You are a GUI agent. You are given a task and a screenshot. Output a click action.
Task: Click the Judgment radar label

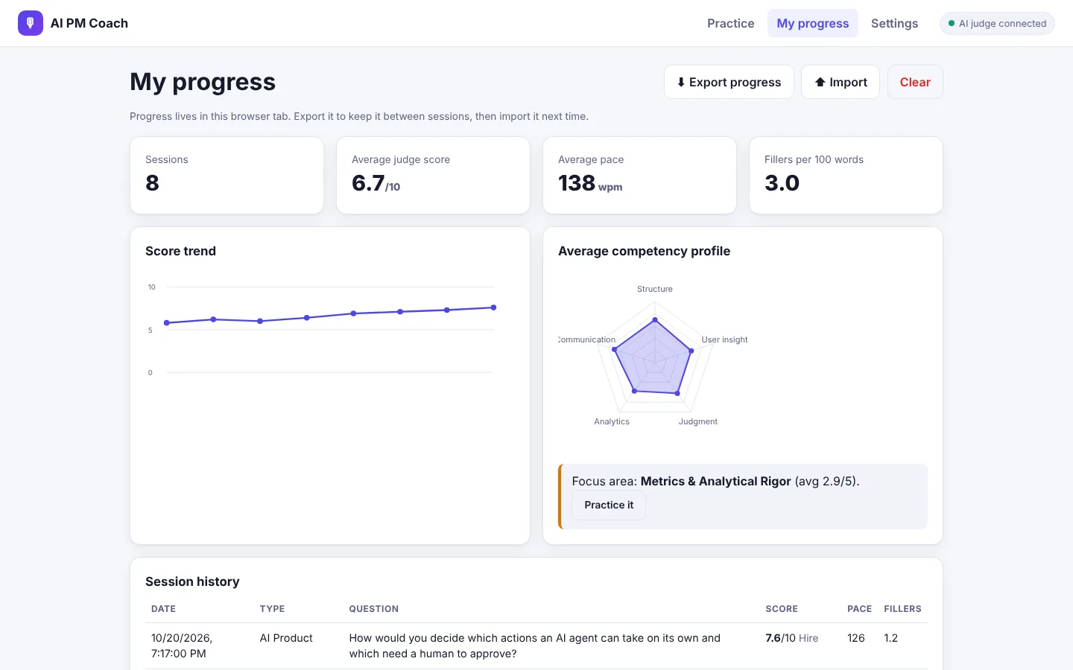[x=698, y=421]
